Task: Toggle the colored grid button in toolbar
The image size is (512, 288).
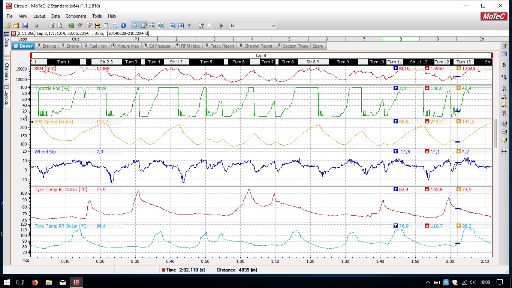Action: tap(152, 25)
